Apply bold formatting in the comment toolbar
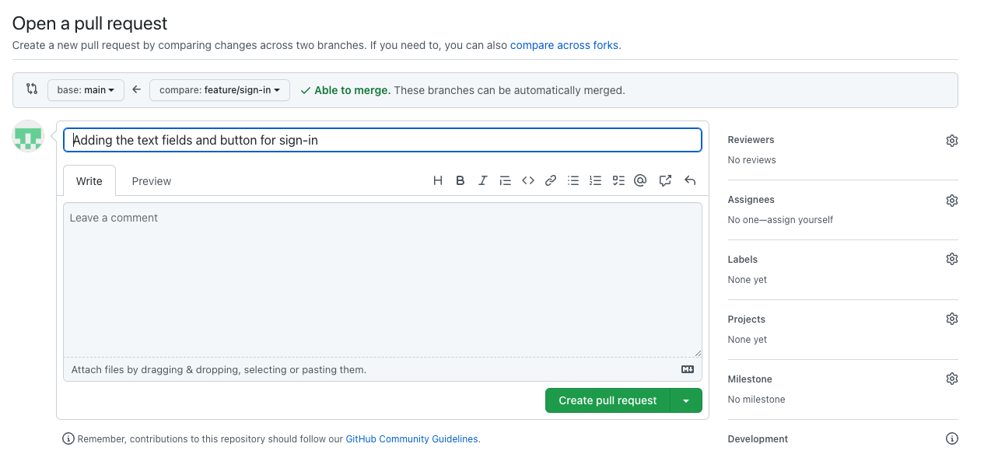The image size is (991, 454). point(460,180)
